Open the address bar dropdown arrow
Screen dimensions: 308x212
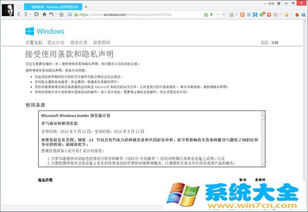click(218, 14)
